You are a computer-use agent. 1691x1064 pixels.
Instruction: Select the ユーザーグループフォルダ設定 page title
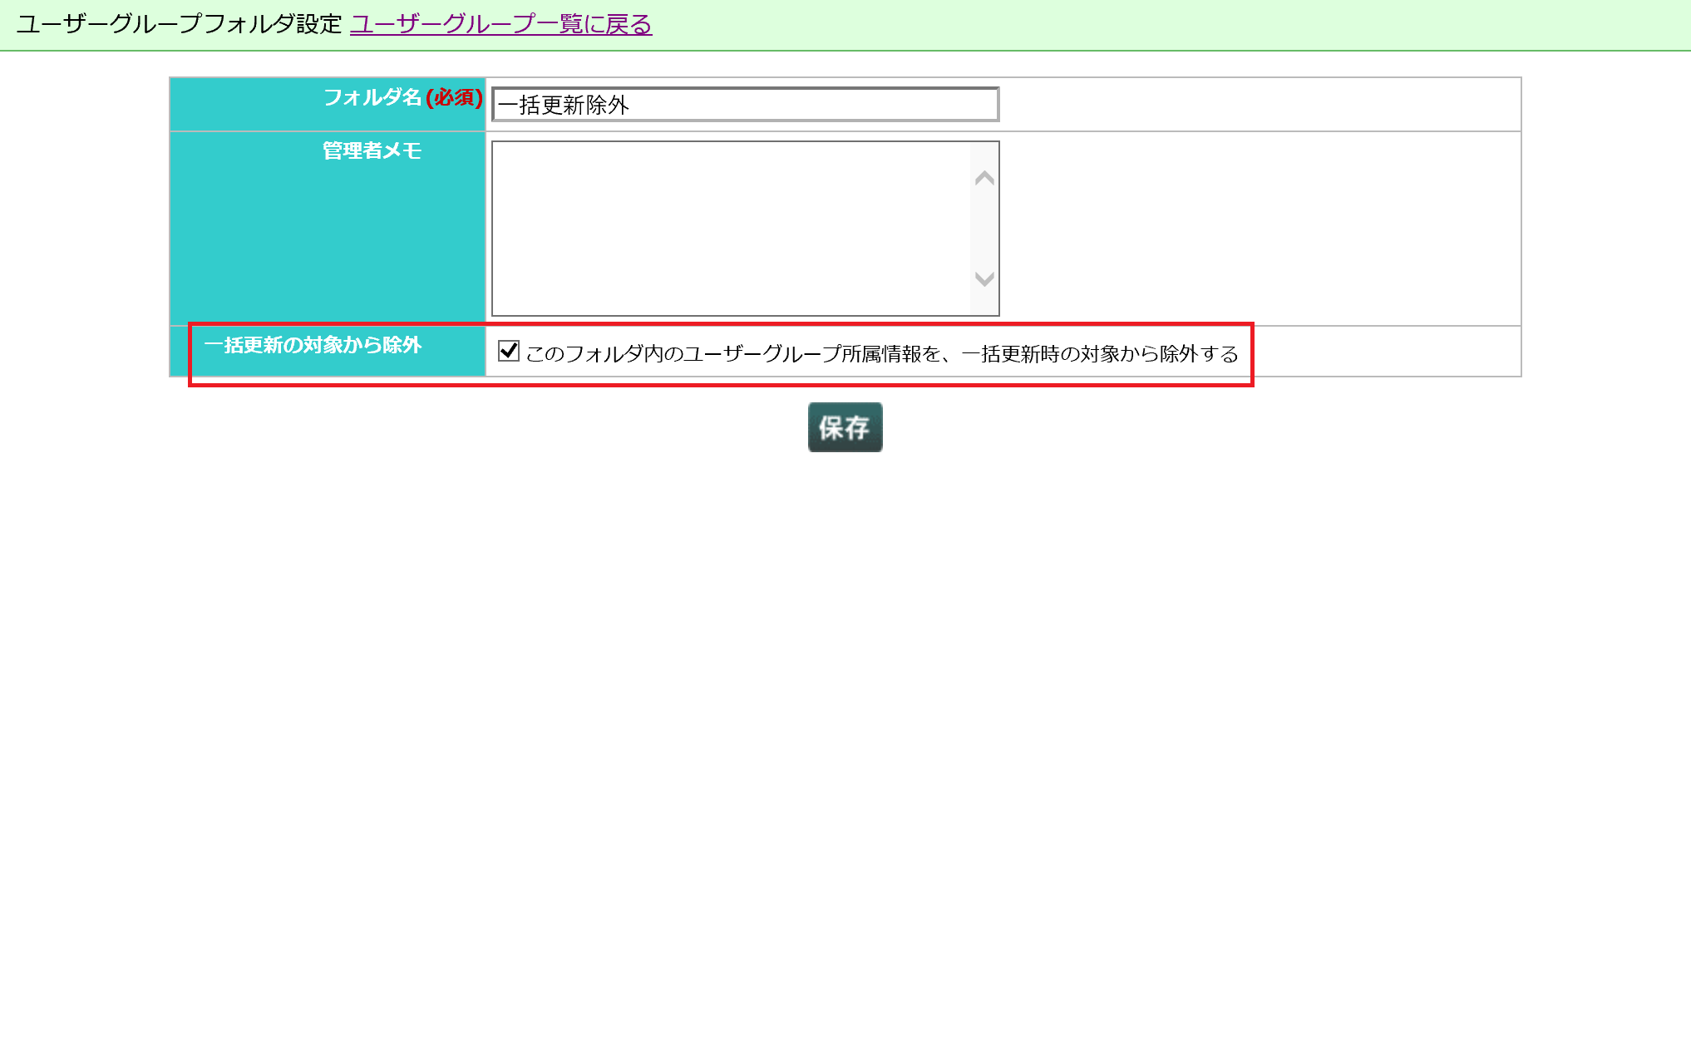coord(180,24)
